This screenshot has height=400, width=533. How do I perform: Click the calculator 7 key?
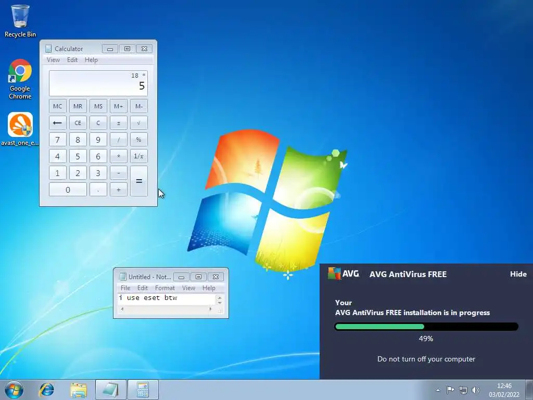(57, 140)
